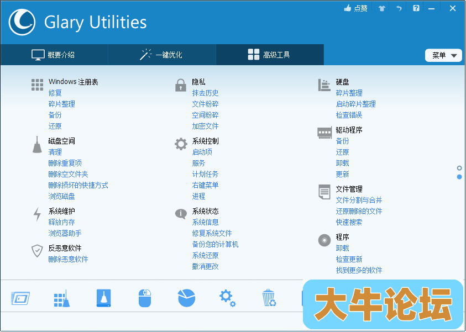Minimize the Glary Utilities window

click(432, 9)
